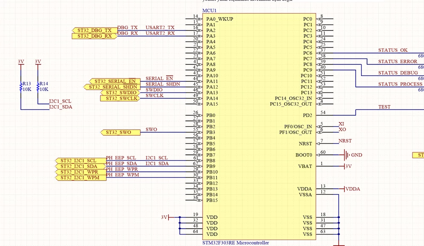Click the USART2_TX net label
Screen dimensions: 424x246
pyautogui.click(x=160, y=28)
